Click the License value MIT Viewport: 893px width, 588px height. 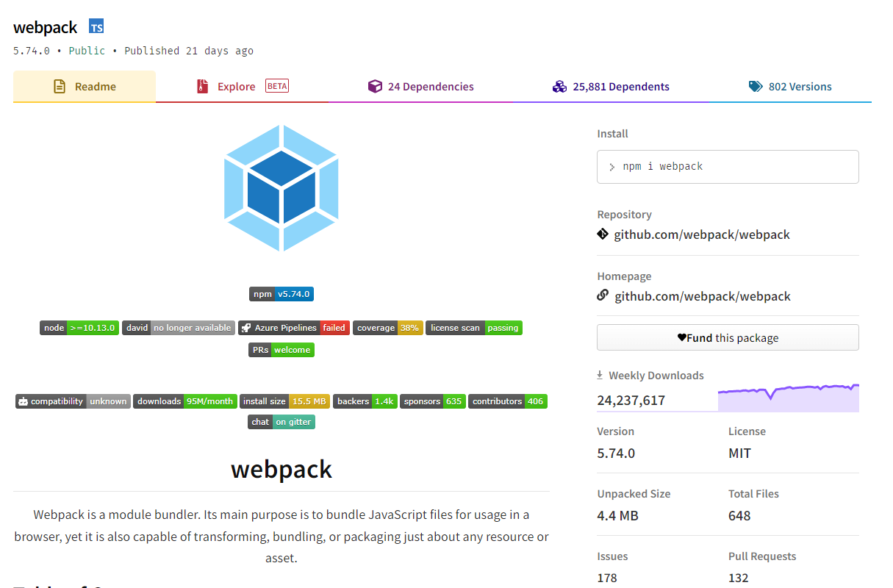(x=739, y=453)
